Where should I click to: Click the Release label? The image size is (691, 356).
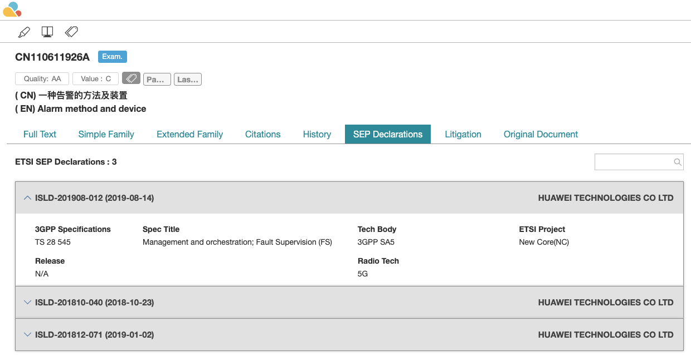(50, 261)
